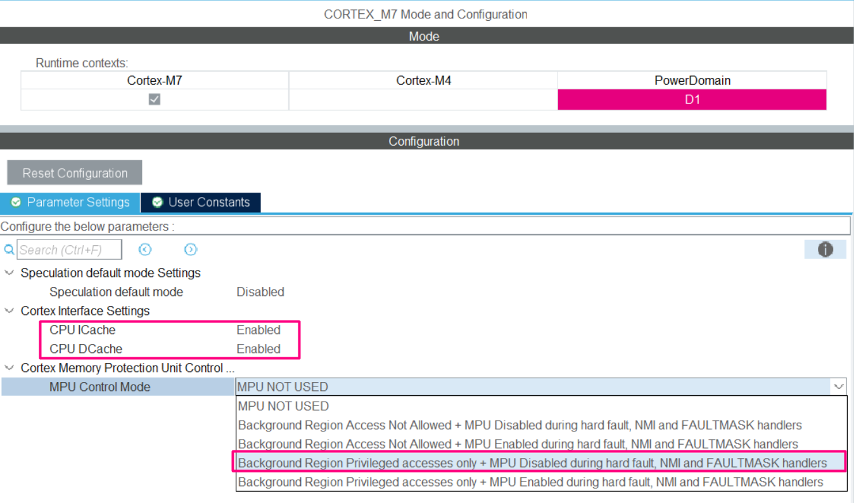Screen dimensions: 854x503
Task: Click the CPU DCache Enabled value
Action: click(258, 349)
